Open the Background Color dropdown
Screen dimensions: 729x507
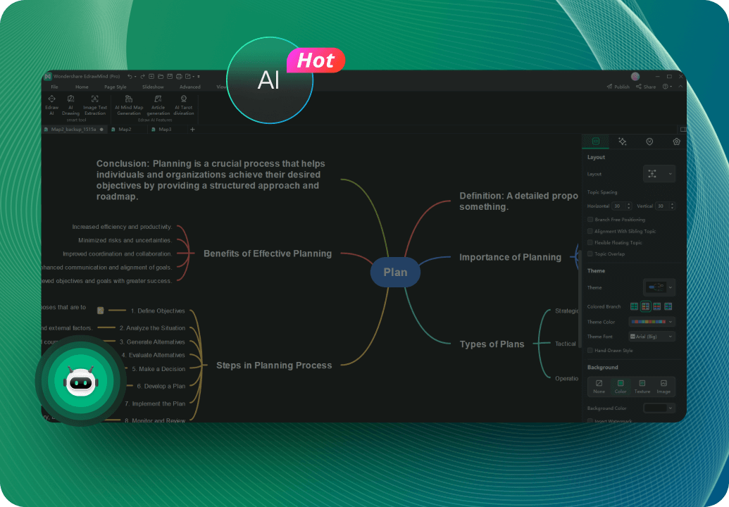pos(659,408)
